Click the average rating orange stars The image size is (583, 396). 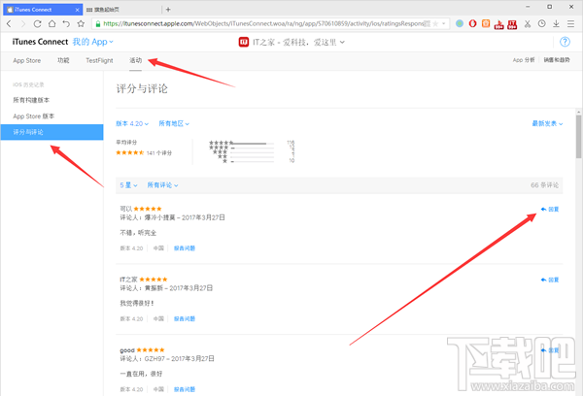130,152
